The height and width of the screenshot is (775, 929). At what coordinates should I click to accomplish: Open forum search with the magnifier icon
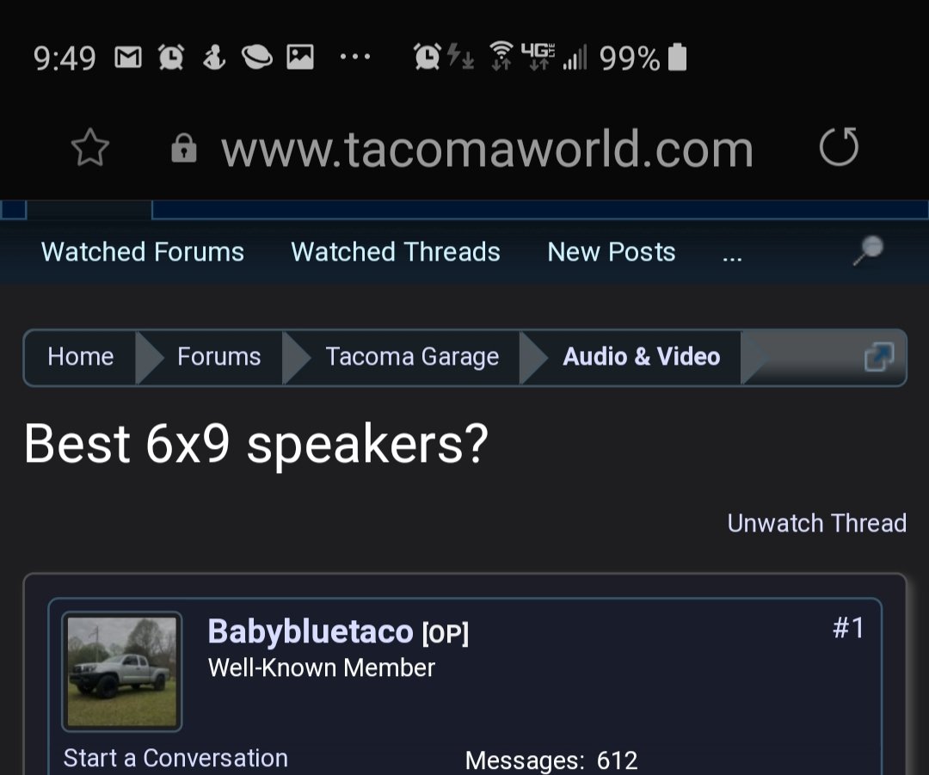(868, 250)
